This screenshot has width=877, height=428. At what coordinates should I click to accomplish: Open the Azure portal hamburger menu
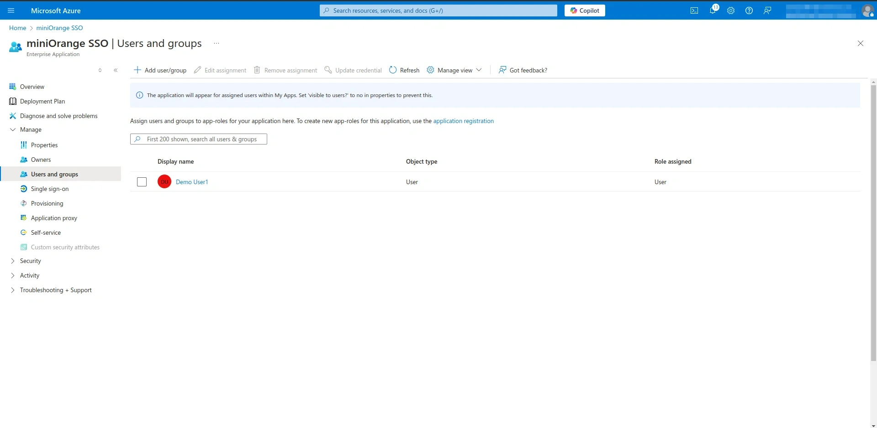(11, 10)
